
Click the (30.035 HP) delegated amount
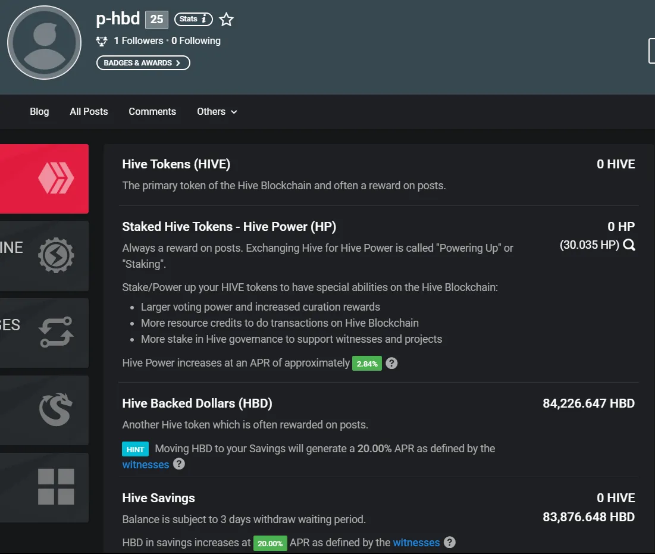point(590,245)
